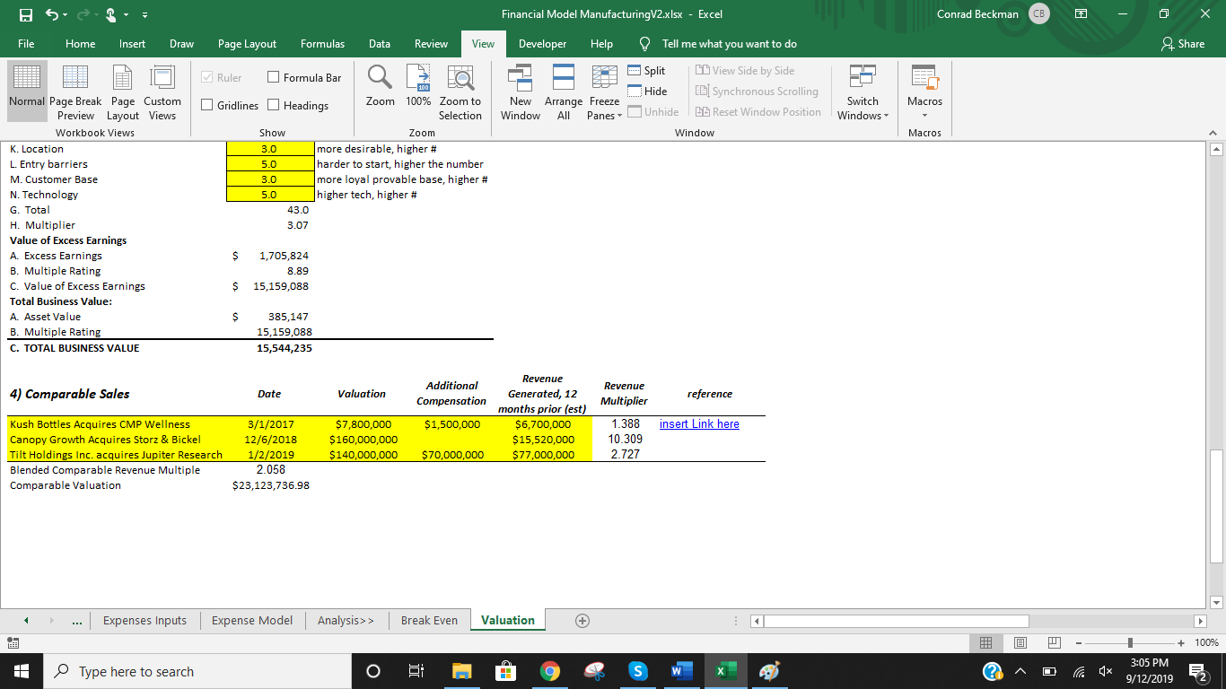Adjust the zoom slider in status bar

tap(1131, 642)
